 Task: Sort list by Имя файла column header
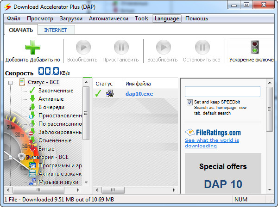tap(138, 84)
